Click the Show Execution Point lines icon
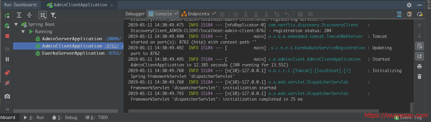The width and height of the screenshot is (431, 122). tap(222, 14)
